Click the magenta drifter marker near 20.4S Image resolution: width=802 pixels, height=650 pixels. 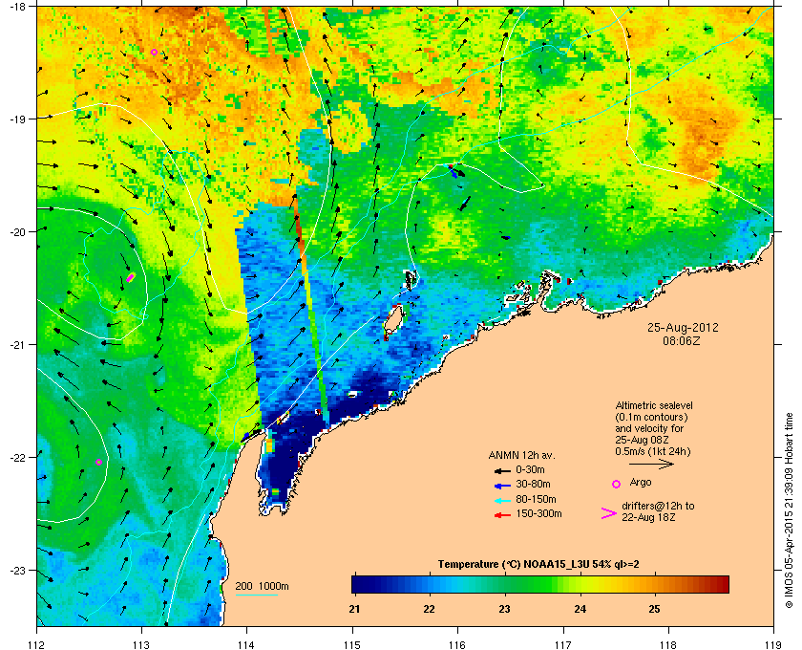[131, 277]
